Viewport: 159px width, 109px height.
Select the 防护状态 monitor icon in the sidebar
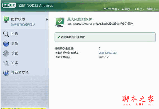(6, 19)
